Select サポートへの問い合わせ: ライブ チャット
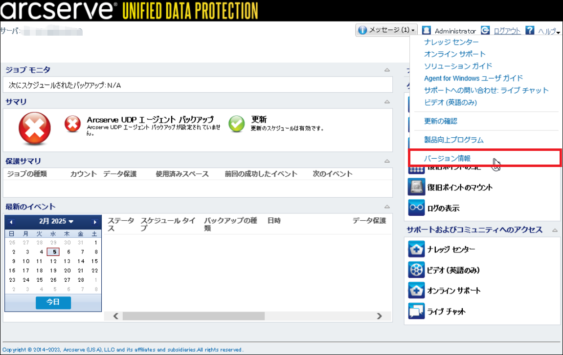Image resolution: width=563 pixels, height=355 pixels. 486,90
